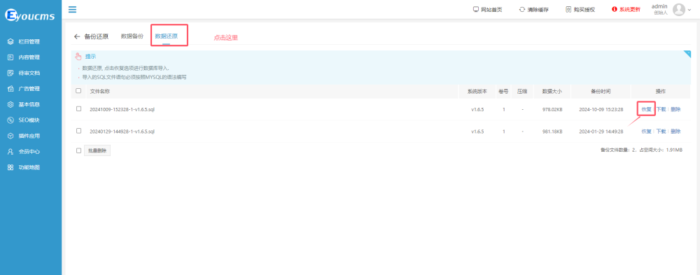This screenshot has width=700, height=275.
Task: Open the admin avatar menu
Action: pyautogui.click(x=679, y=9)
